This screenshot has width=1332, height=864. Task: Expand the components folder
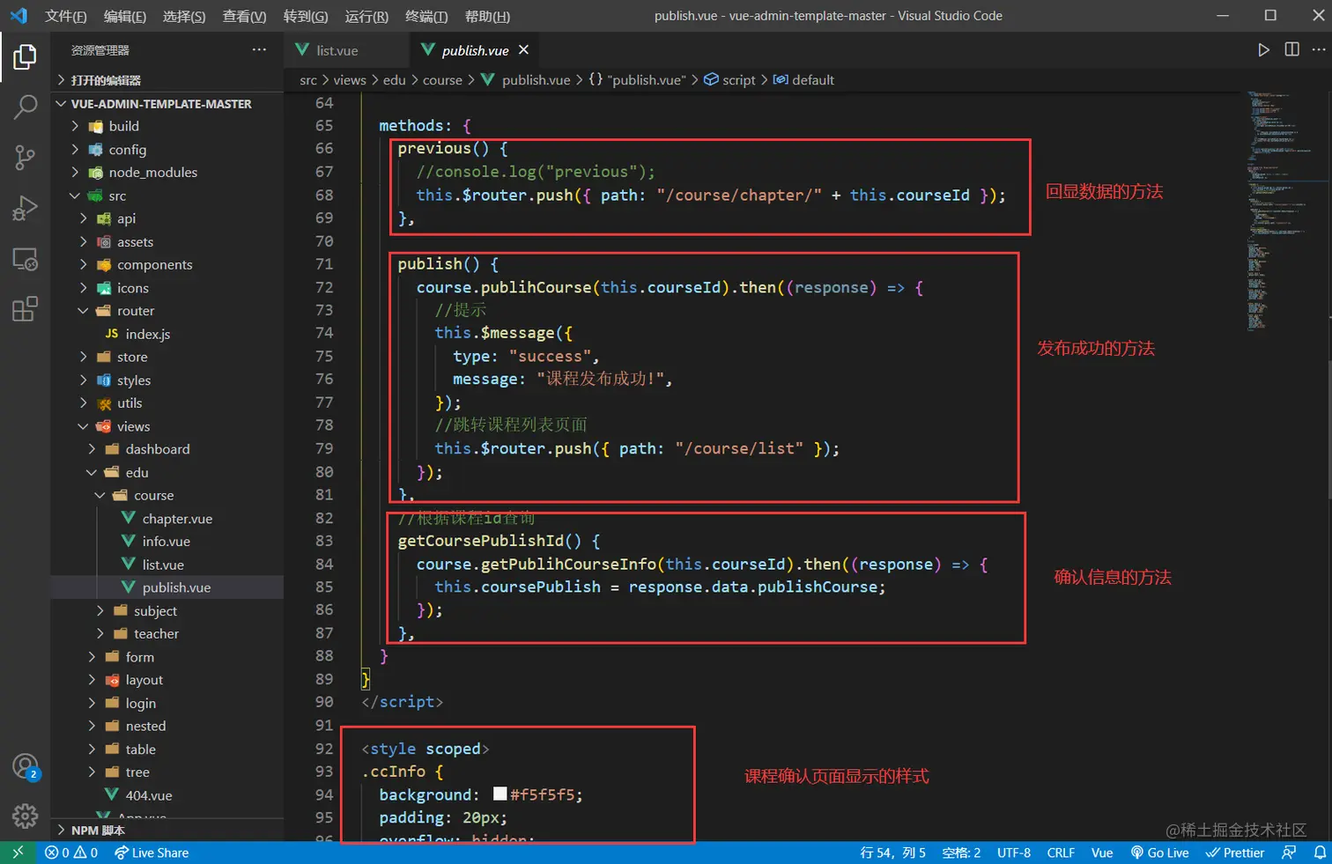167,265
